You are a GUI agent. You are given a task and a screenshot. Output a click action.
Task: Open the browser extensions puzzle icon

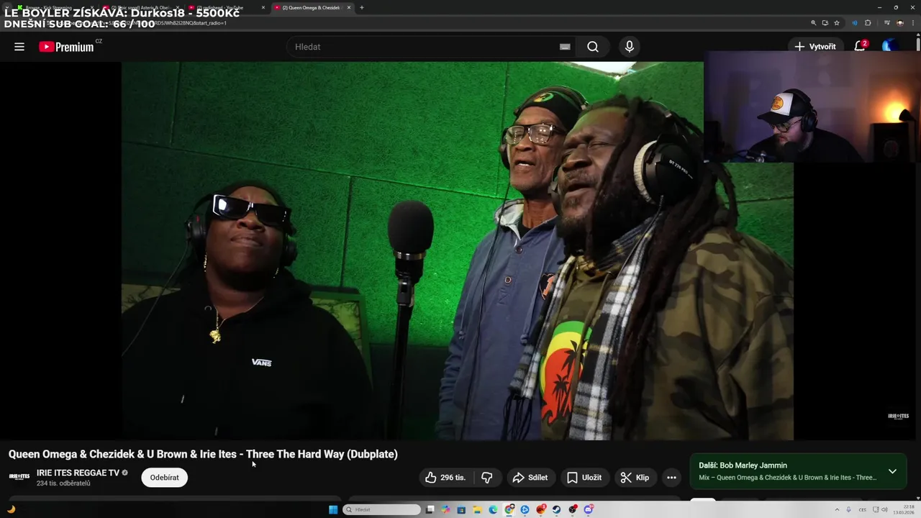pyautogui.click(x=868, y=23)
